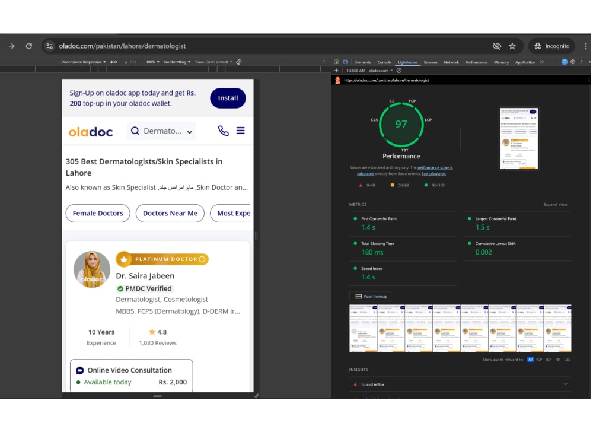593x445 pixels.
Task: Open the 100% zoom dropdown
Action: (152, 62)
